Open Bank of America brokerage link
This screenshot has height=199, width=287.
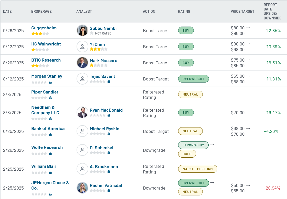click(x=48, y=128)
